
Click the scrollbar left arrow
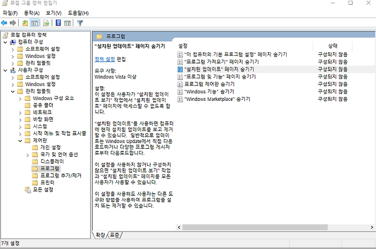coord(179,227)
